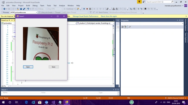Open the Team menu
The width and height of the screenshot is (188, 105).
point(42,5)
